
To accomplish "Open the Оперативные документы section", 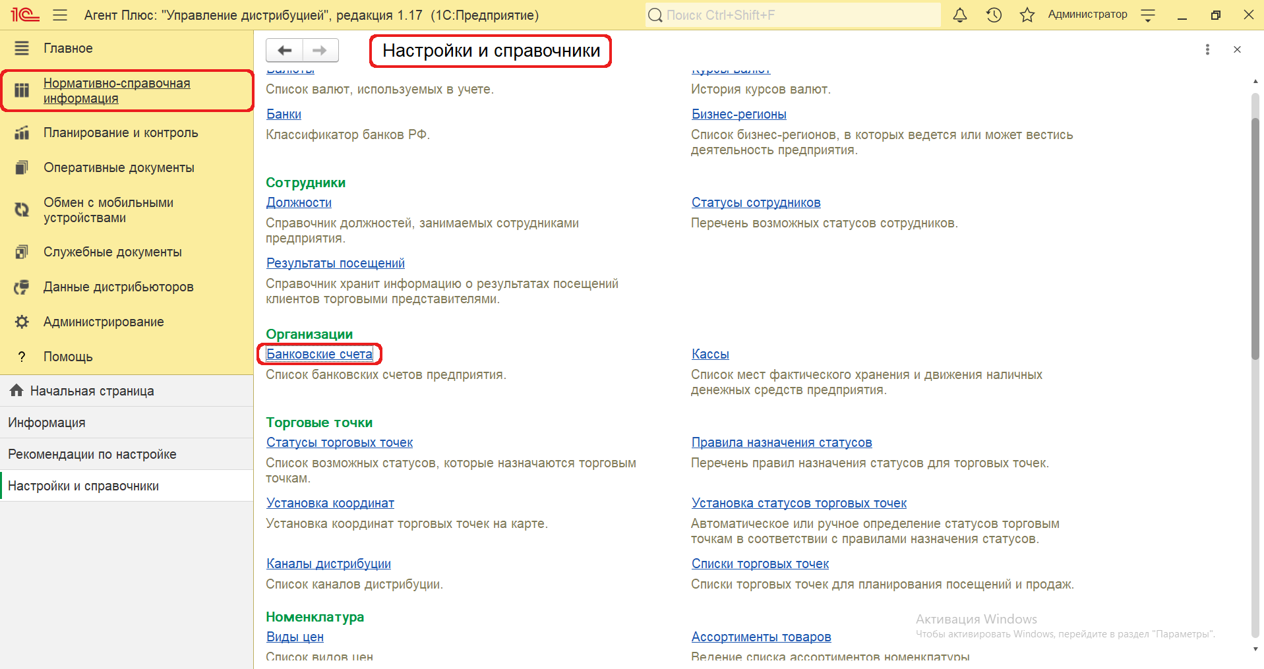I will pos(119,167).
